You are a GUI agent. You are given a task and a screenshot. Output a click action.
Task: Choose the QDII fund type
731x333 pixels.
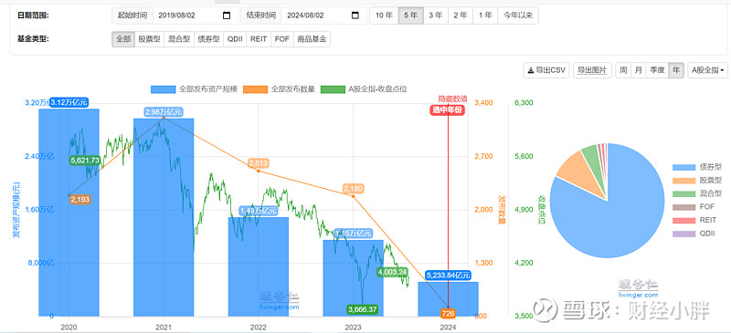[x=235, y=39]
